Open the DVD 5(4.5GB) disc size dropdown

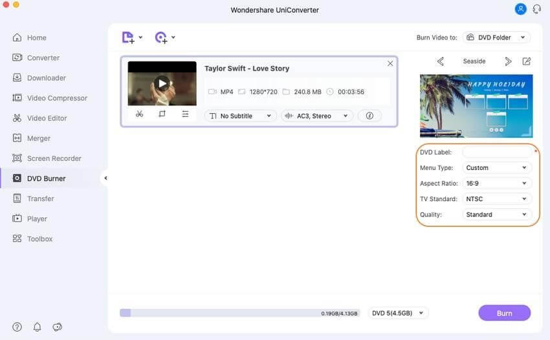click(398, 313)
